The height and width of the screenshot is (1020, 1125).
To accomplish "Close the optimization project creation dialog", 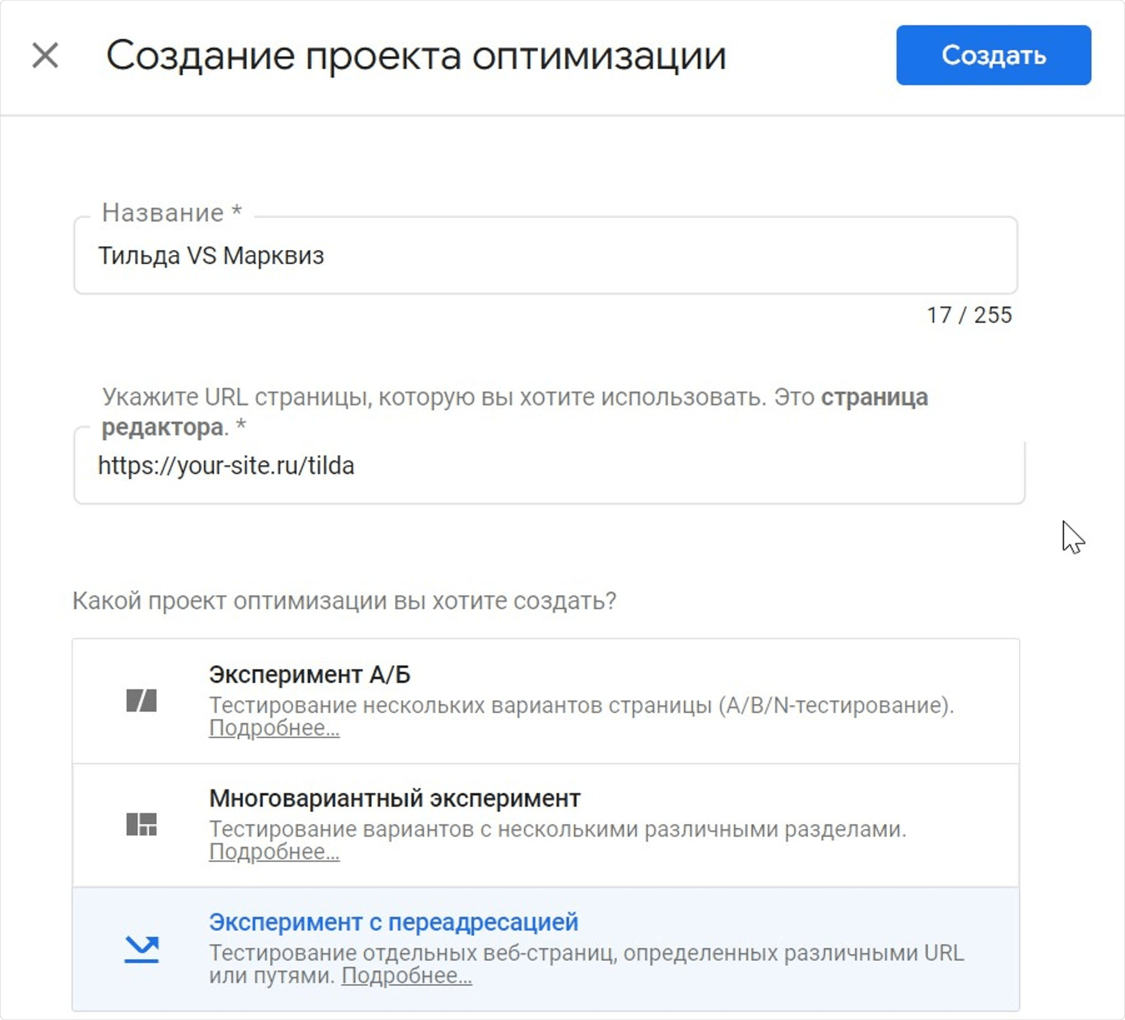I will tap(45, 56).
